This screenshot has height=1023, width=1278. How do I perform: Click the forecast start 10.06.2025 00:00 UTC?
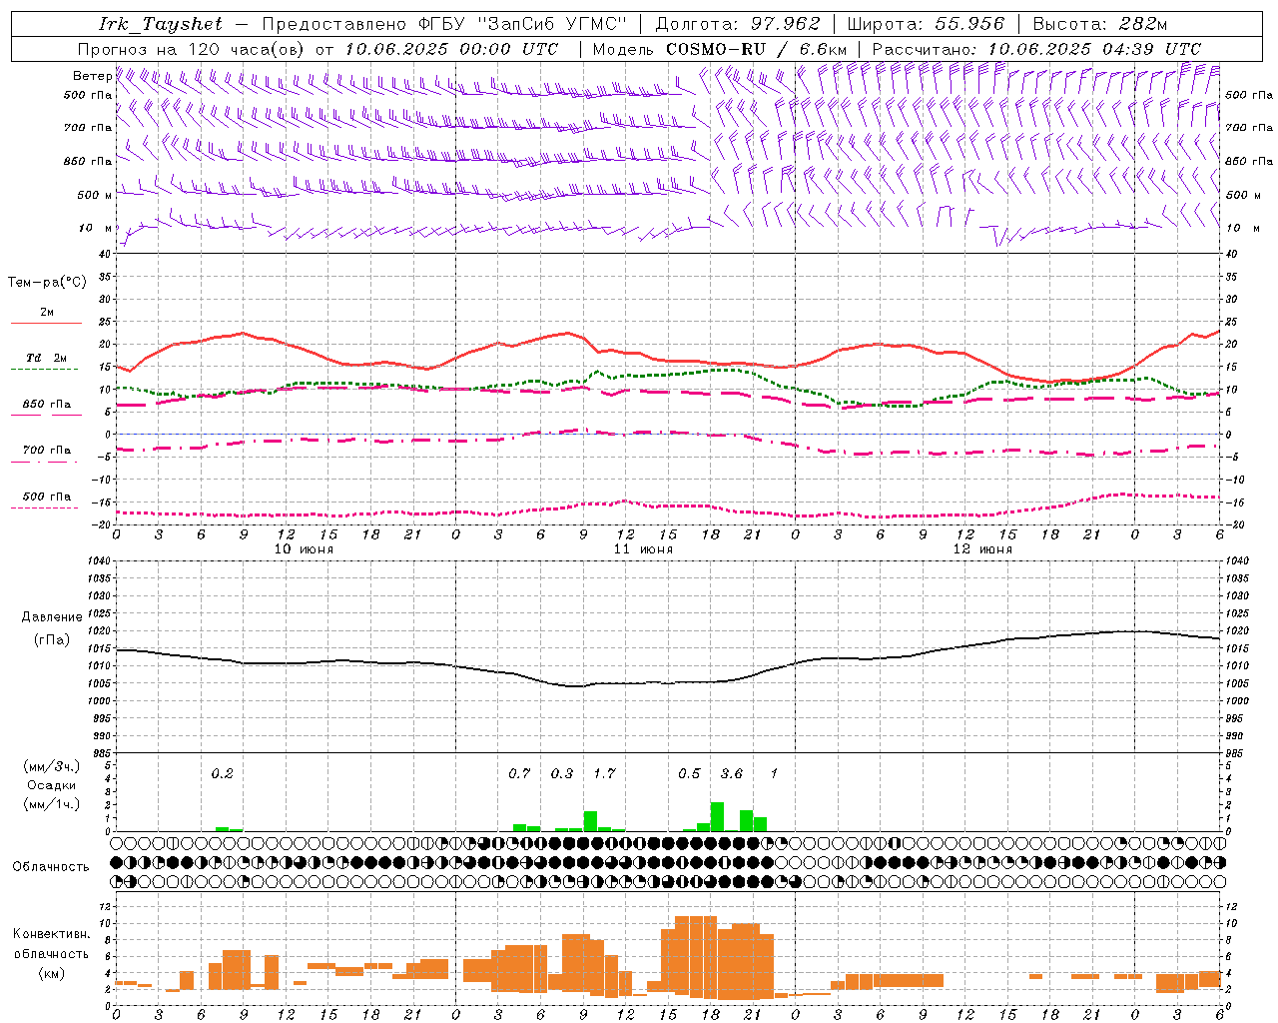tap(451, 49)
